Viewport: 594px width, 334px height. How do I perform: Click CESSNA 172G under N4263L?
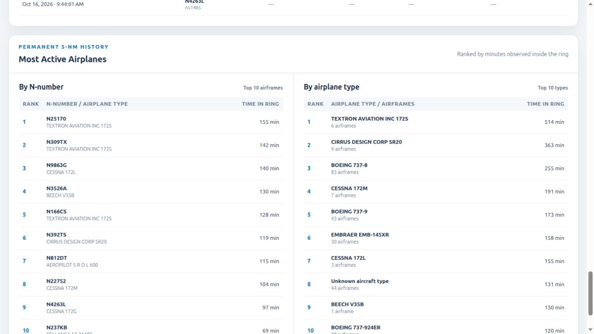point(61,311)
